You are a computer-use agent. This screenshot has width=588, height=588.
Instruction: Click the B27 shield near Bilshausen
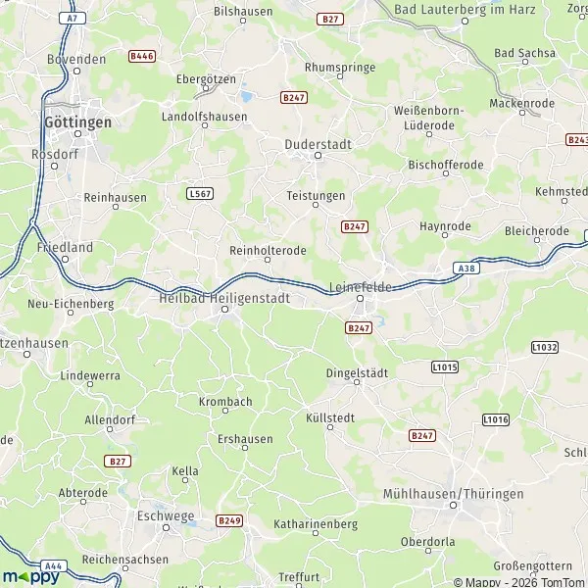330,20
